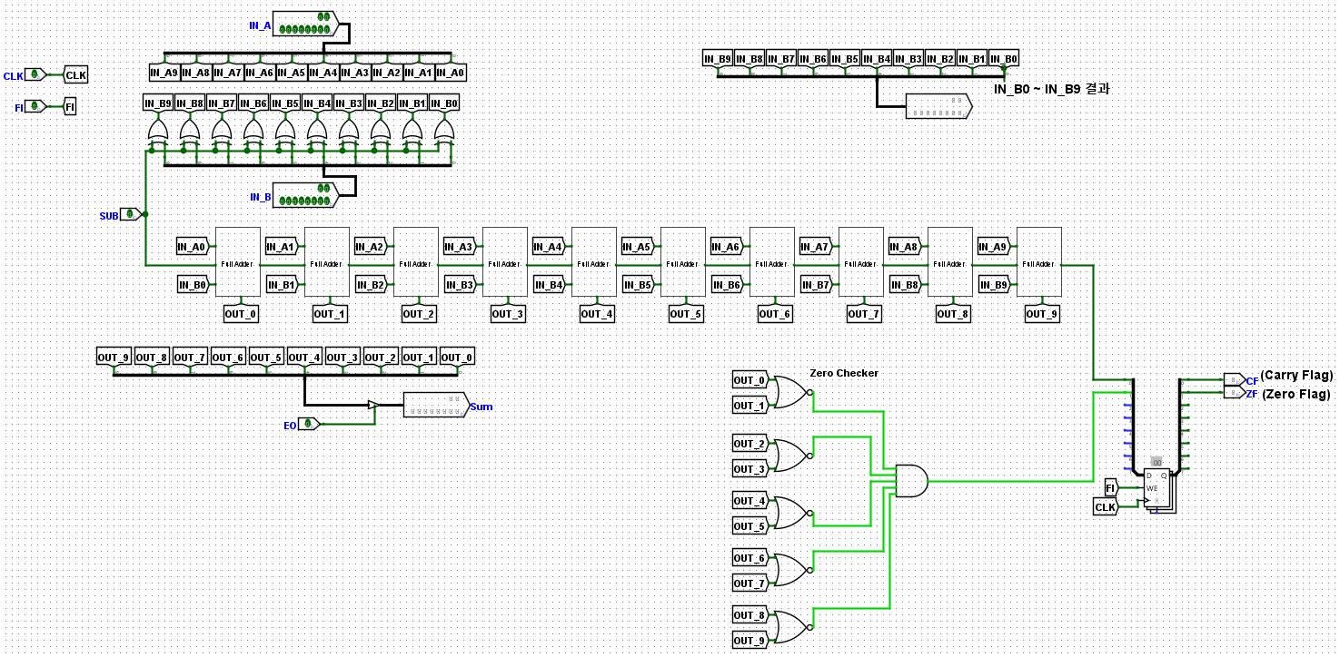Select FI tunnel next to FI pin

point(70,107)
